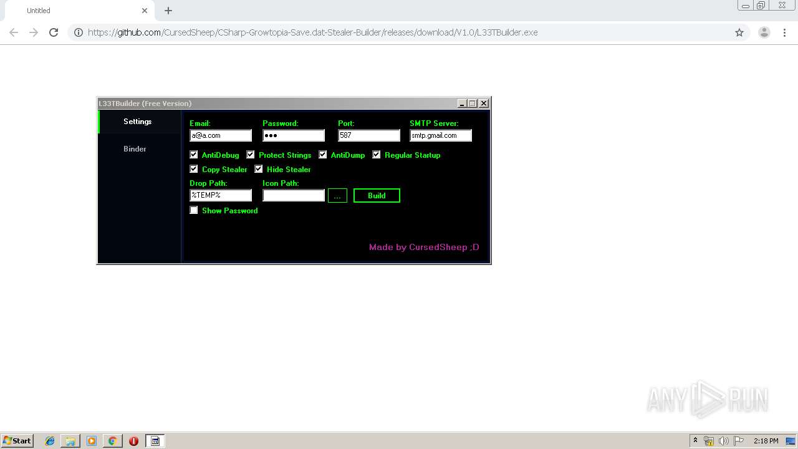Open the Settings tab in L33TBuilder

pyautogui.click(x=139, y=122)
